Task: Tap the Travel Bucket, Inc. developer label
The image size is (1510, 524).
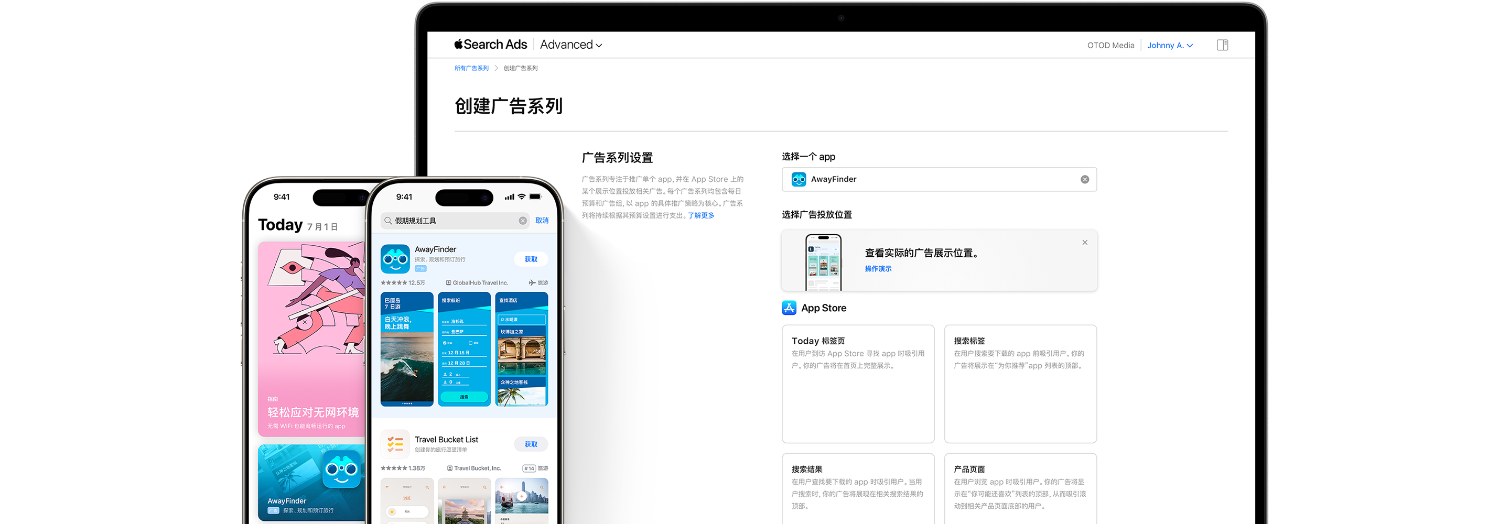Action: [473, 468]
